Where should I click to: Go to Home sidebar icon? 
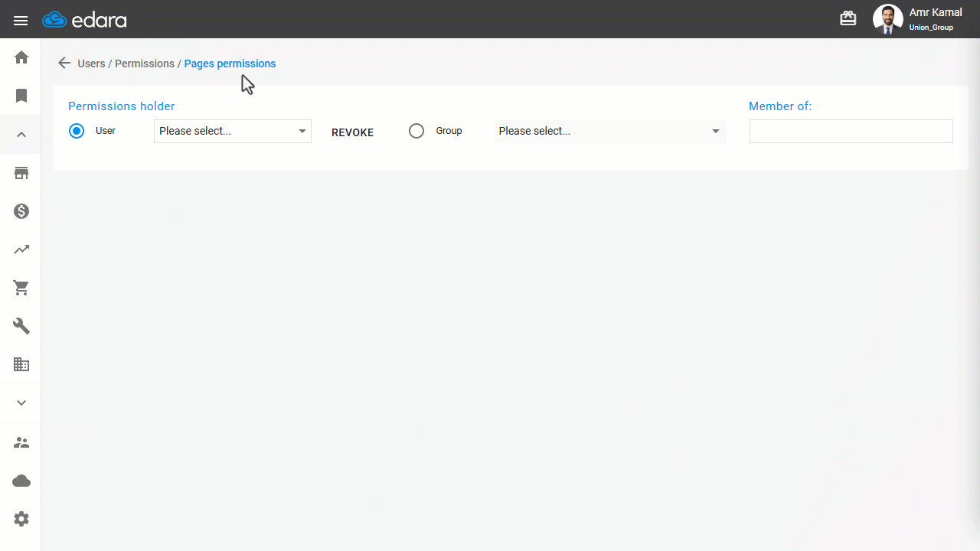coord(21,57)
